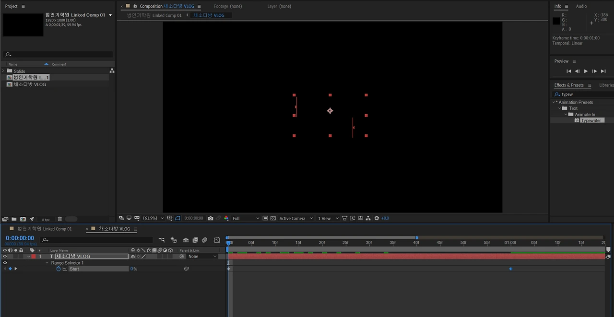Collapse the 채소다방 VLOG layer twirl

[29, 257]
